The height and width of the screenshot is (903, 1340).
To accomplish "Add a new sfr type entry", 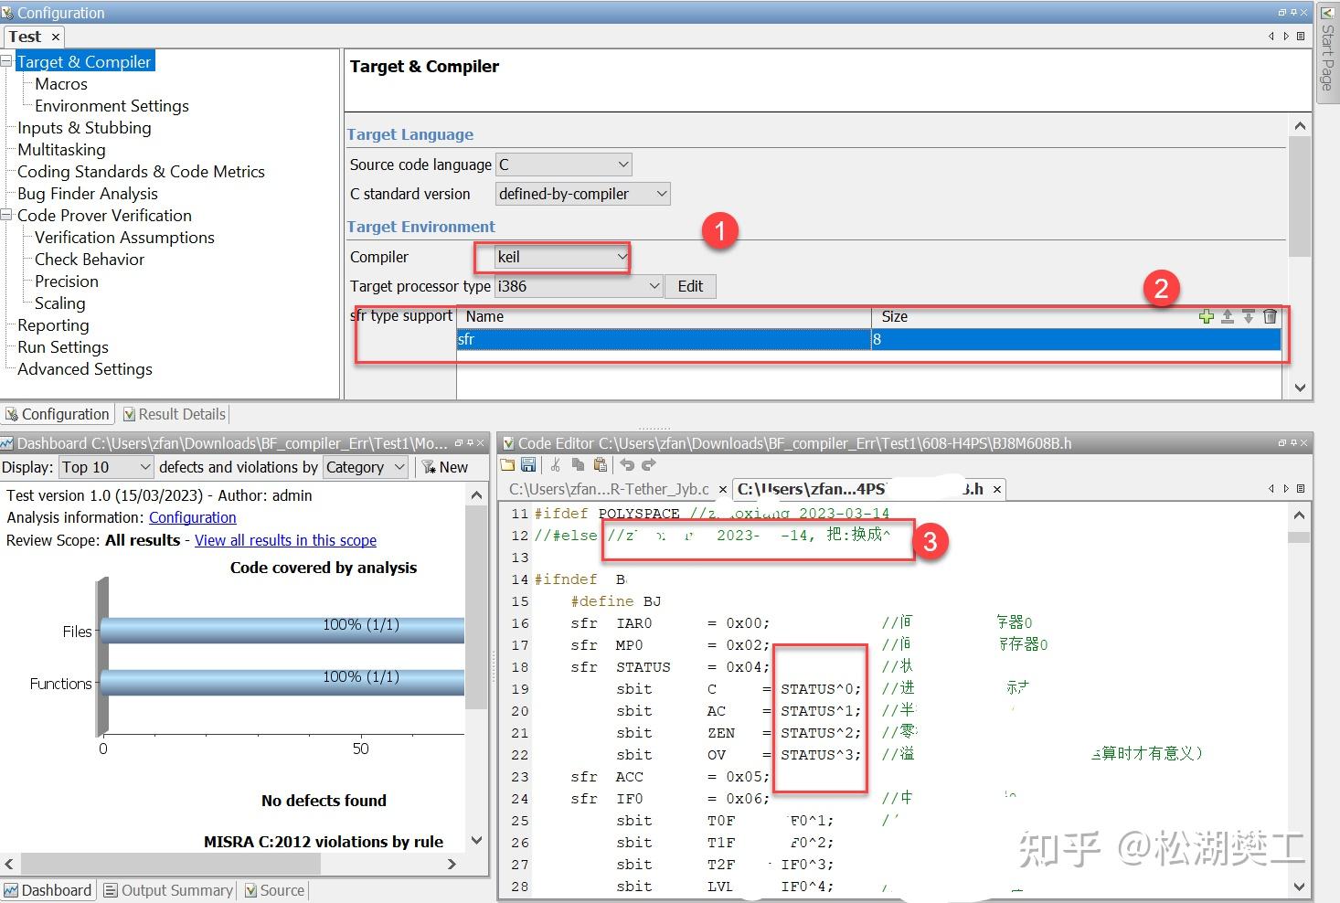I will coord(1206,316).
